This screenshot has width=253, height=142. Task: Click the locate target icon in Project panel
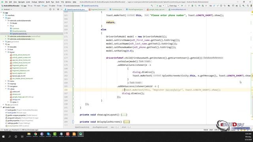click(x=50, y=9)
